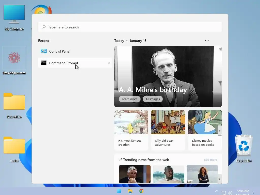The width and height of the screenshot is (260, 195).
Task: Click the All images button
Action: point(153,99)
